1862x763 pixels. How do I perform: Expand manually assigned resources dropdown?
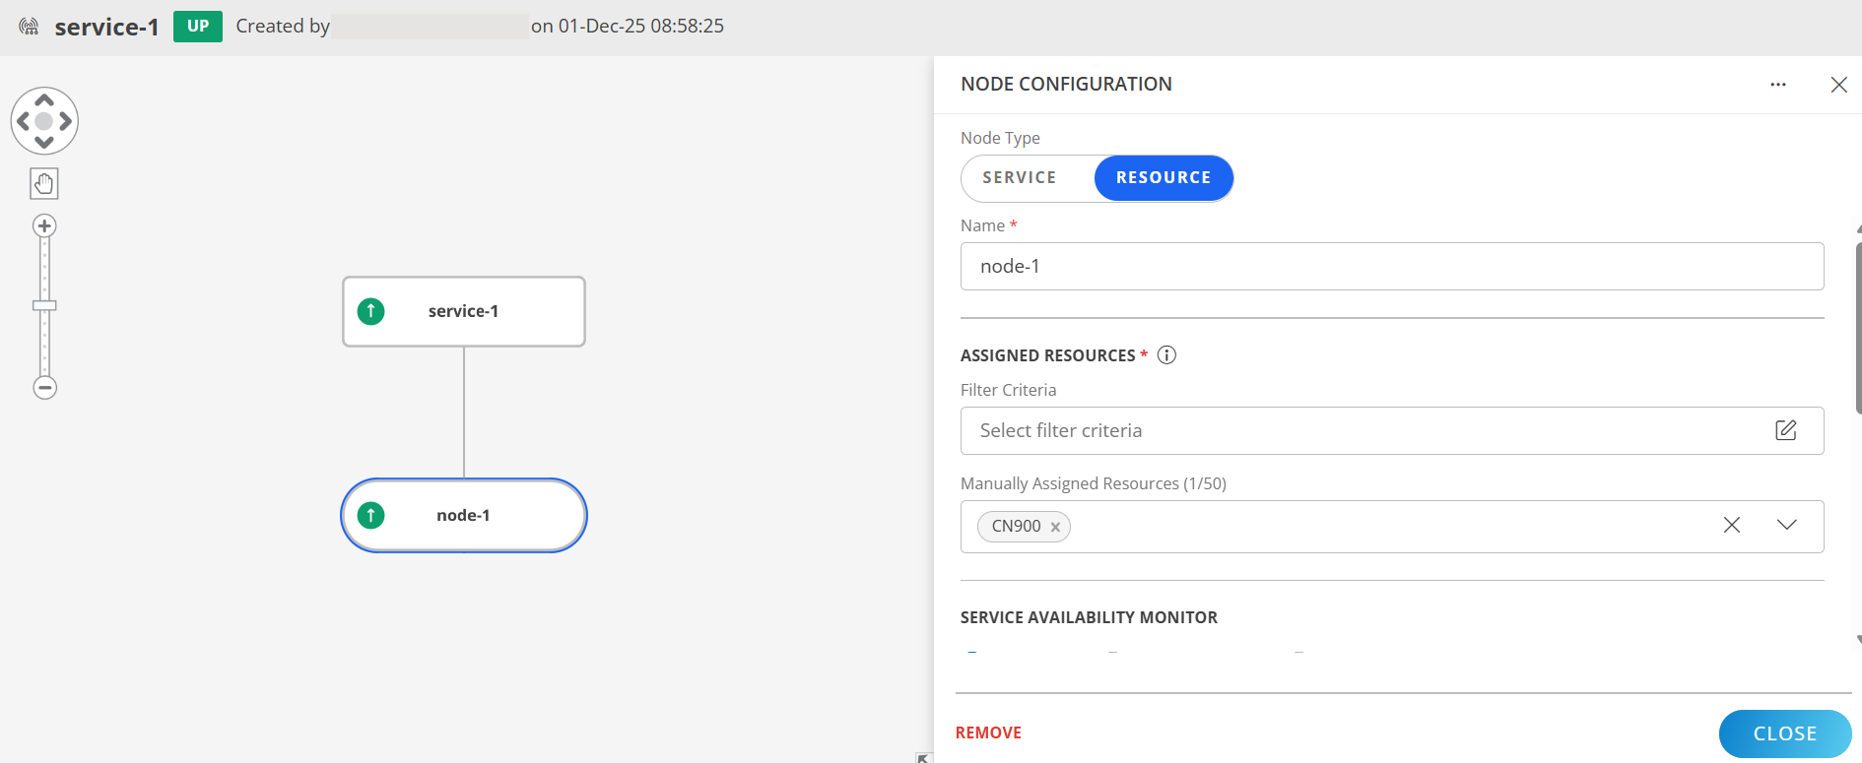(x=1786, y=526)
